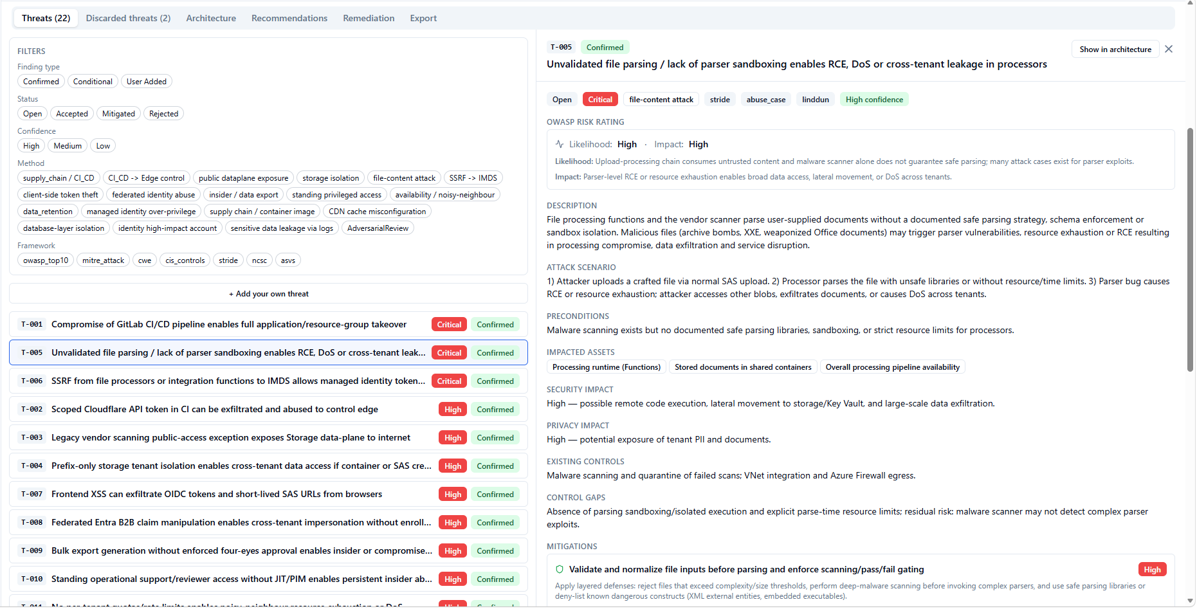Filter by Low confidence chip
Viewport: 1197px width, 609px height.
[x=103, y=146]
